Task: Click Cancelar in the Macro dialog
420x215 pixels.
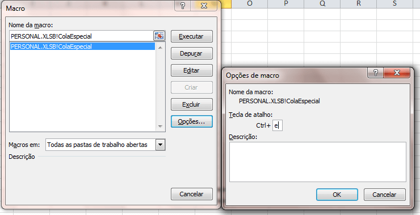Action: coord(191,194)
